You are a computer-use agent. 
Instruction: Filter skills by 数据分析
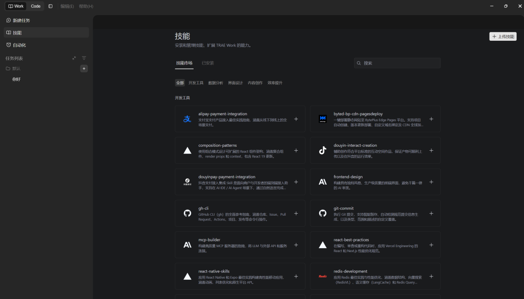click(x=215, y=83)
